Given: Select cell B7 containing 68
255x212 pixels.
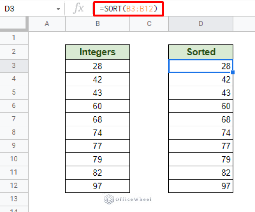Looking at the screenshot, I should 98,119.
